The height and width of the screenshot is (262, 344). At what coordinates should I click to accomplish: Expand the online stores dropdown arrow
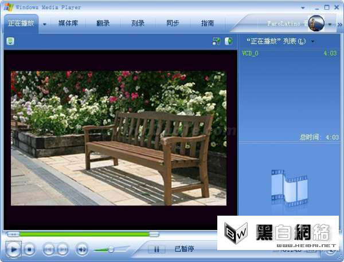coord(330,24)
